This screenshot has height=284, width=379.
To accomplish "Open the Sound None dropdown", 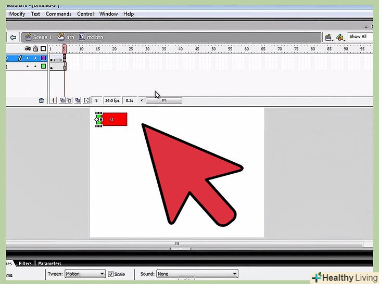I will coord(197,274).
